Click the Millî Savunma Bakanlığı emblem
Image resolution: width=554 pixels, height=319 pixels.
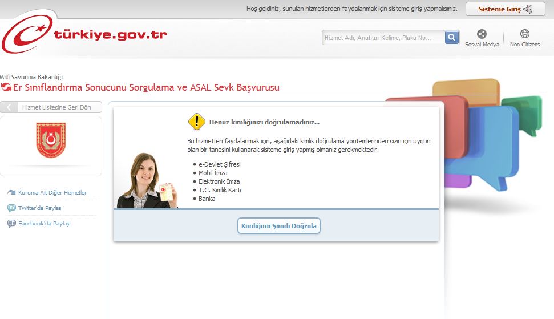point(51,140)
